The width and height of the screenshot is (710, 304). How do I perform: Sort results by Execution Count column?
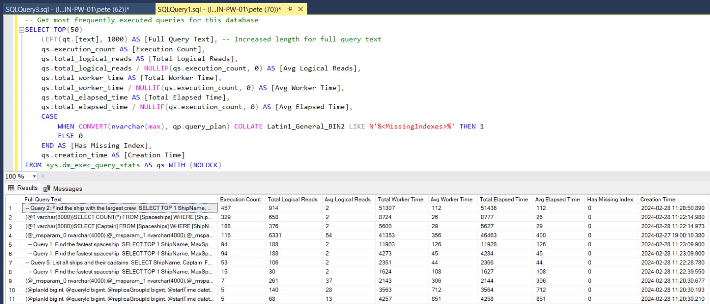240,199
